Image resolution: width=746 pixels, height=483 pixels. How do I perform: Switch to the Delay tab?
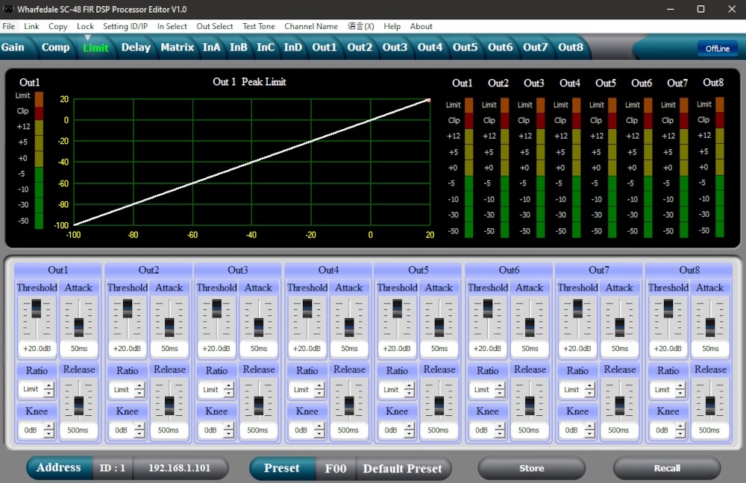[x=136, y=47]
